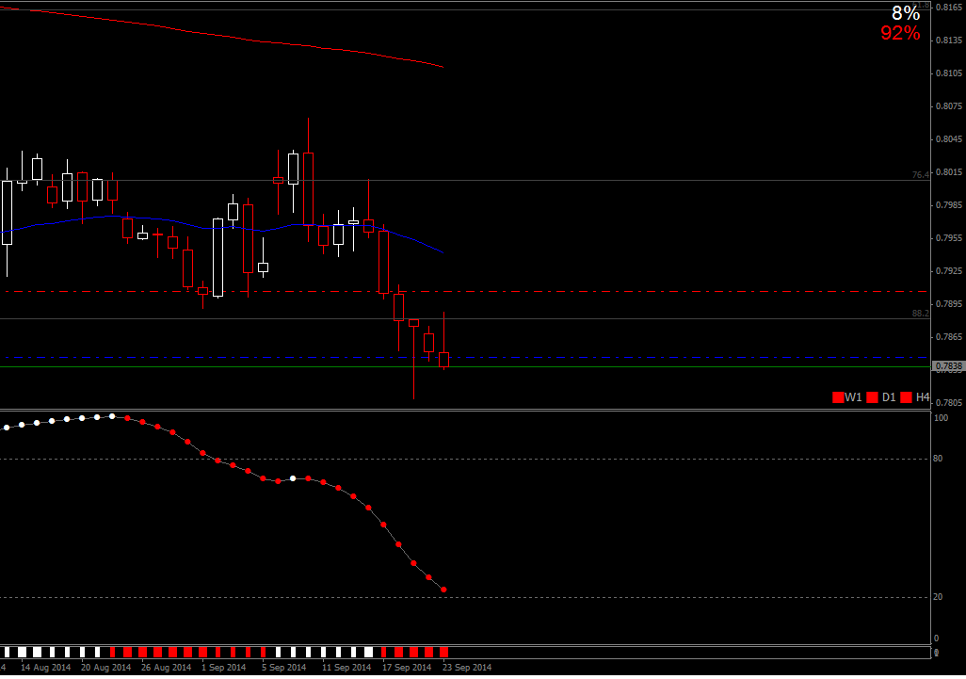Click the 26 Aug 2014 date label
The image size is (966, 679).
(x=167, y=668)
